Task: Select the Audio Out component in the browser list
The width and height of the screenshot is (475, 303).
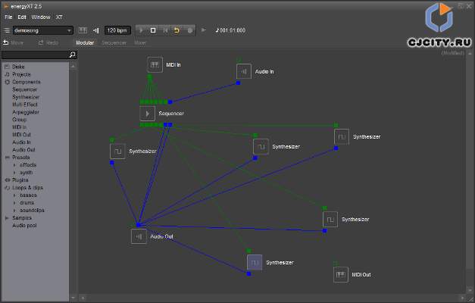Action: click(23, 150)
